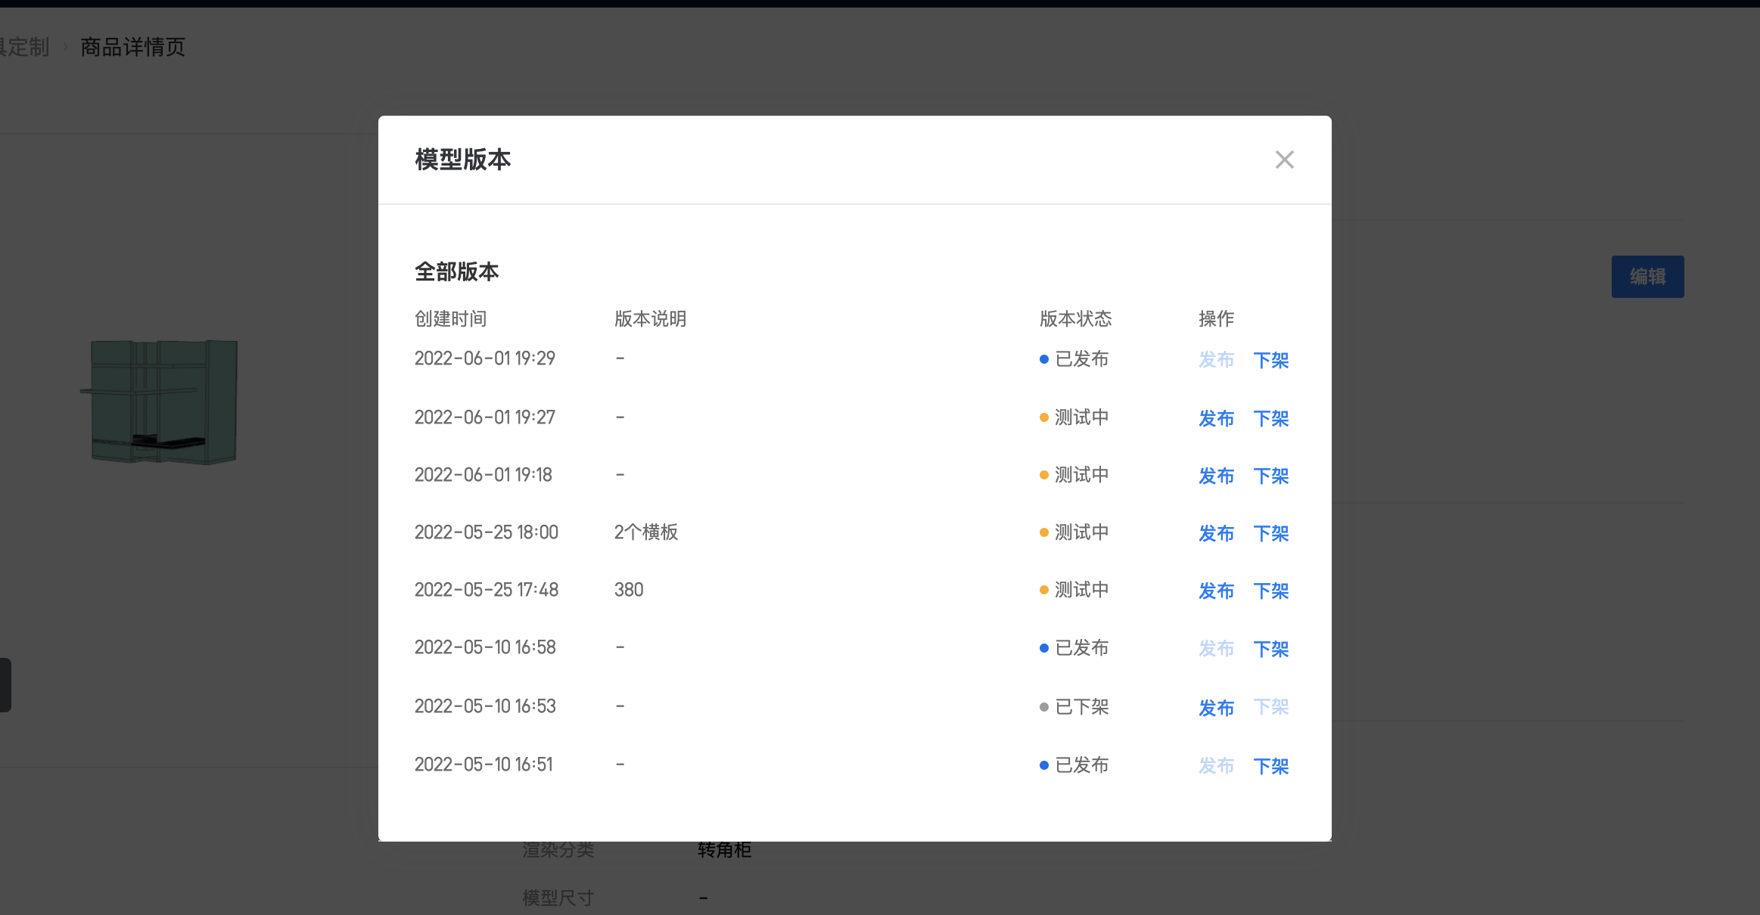Image resolution: width=1760 pixels, height=915 pixels.
Task: Click disabled 发布 for version 2022-06-01 19:29
Action: click(x=1216, y=360)
